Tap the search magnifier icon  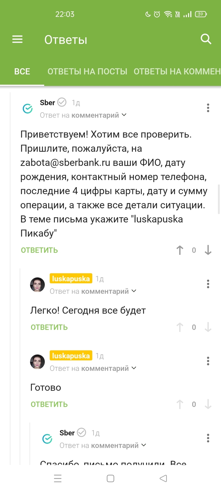tap(206, 39)
